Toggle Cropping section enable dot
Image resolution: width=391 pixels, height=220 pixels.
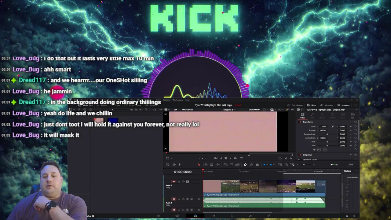(x=300, y=155)
